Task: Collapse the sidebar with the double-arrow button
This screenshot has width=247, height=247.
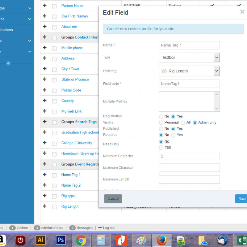Action: point(8,63)
